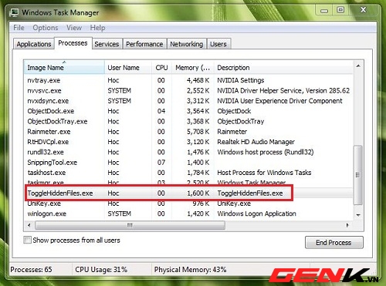The height and width of the screenshot is (286, 386).
Task: Sort by Memory column header
Action: (x=192, y=68)
